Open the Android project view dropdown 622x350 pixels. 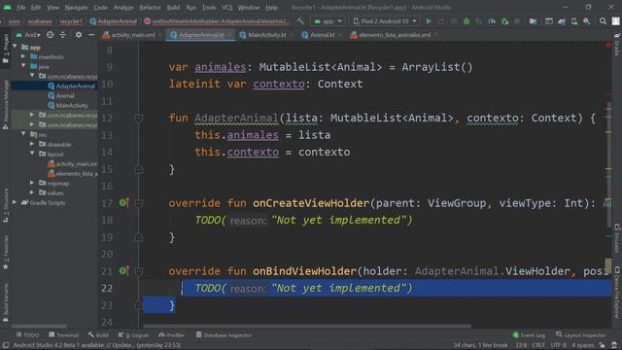point(28,35)
